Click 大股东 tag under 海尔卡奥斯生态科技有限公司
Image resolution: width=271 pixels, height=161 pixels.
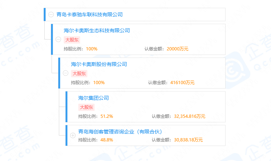[72, 40]
